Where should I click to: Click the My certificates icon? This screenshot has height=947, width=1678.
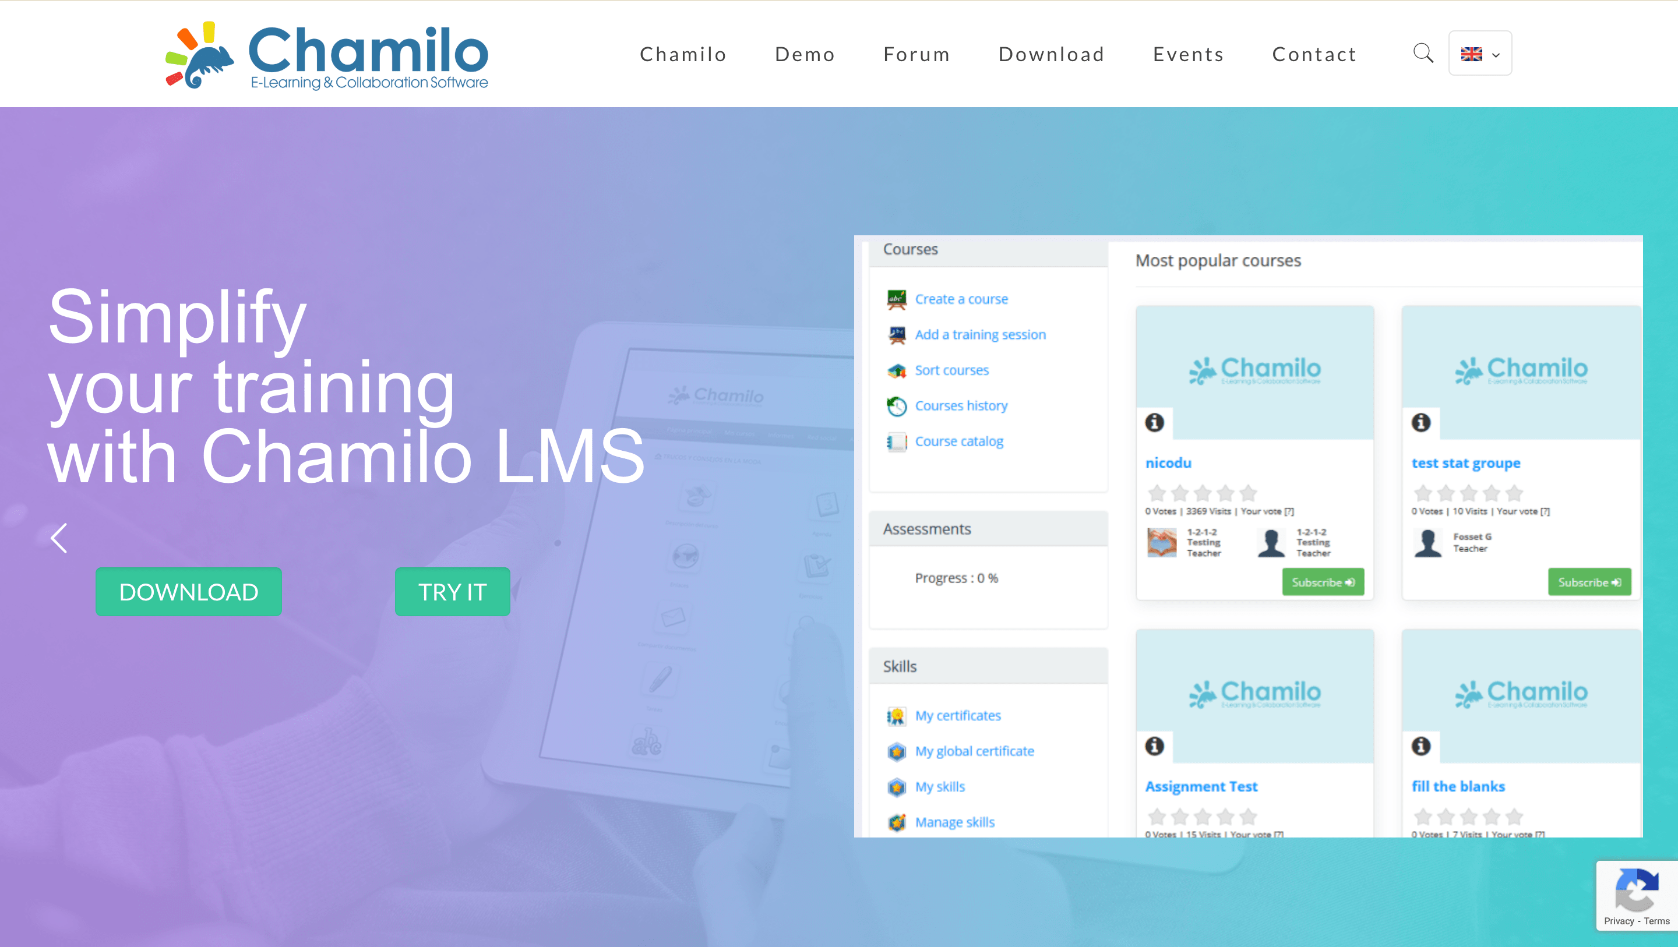point(897,715)
